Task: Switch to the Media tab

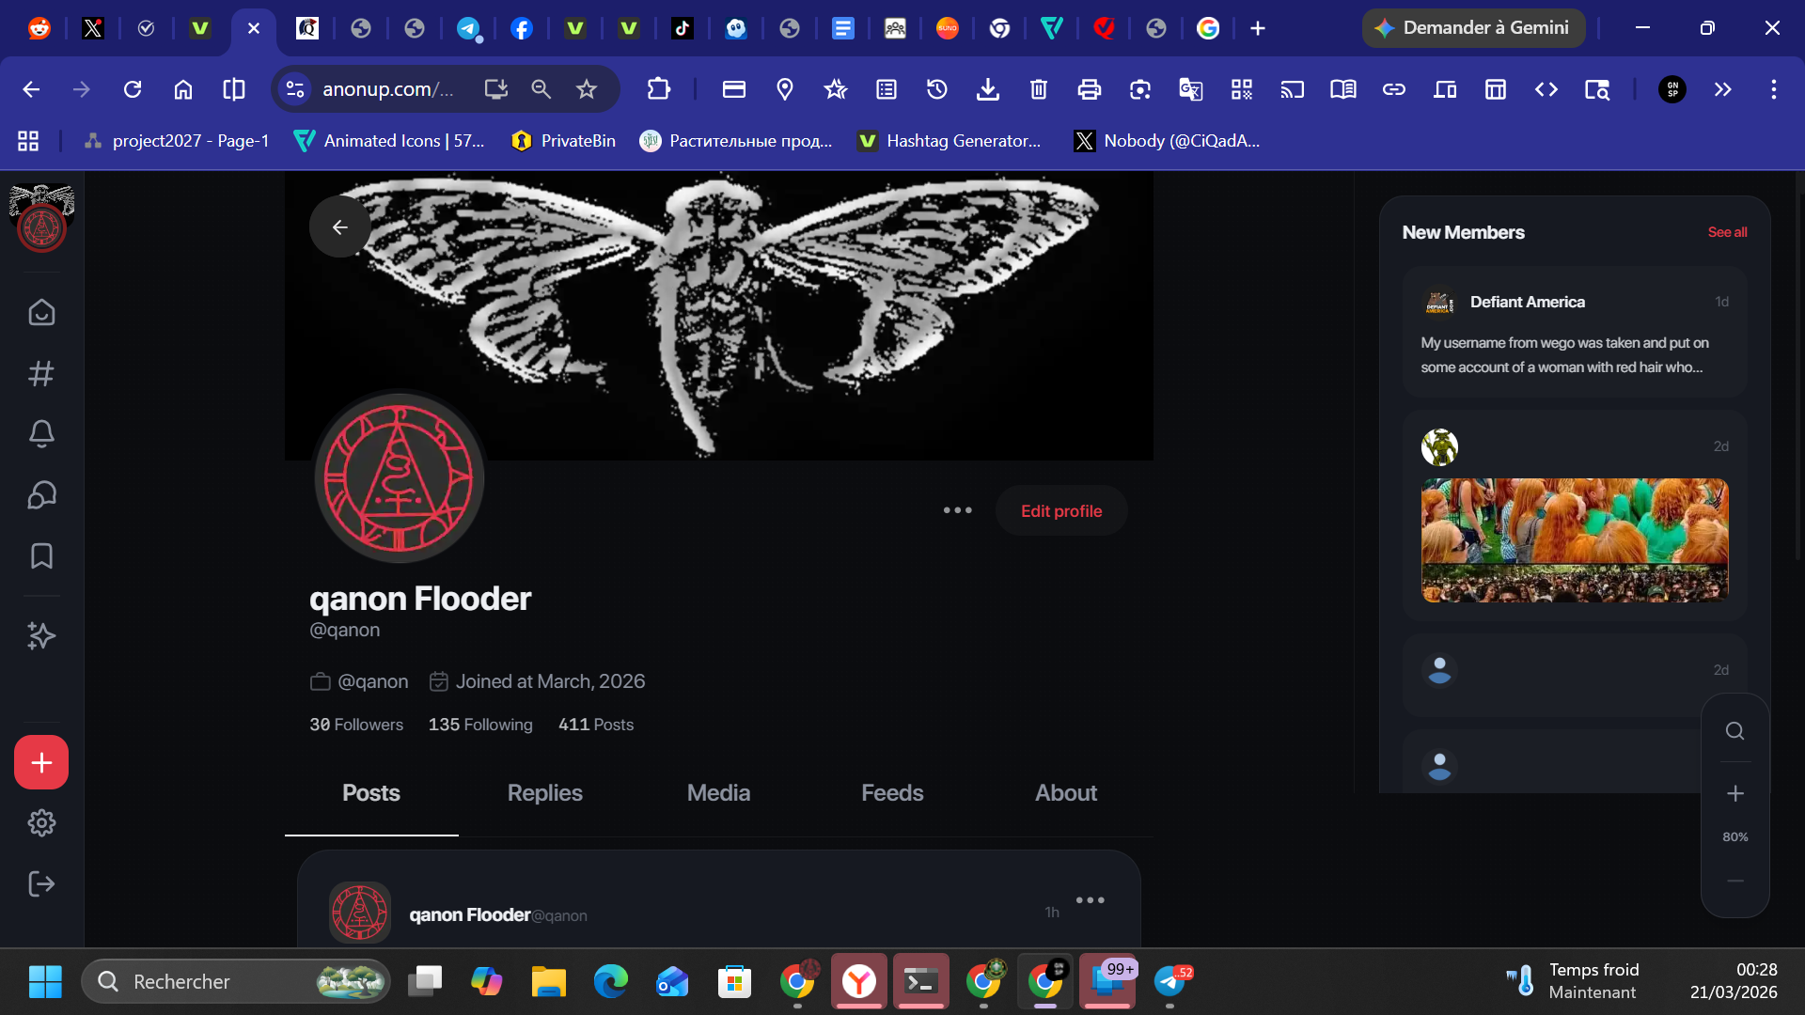Action: 718,793
